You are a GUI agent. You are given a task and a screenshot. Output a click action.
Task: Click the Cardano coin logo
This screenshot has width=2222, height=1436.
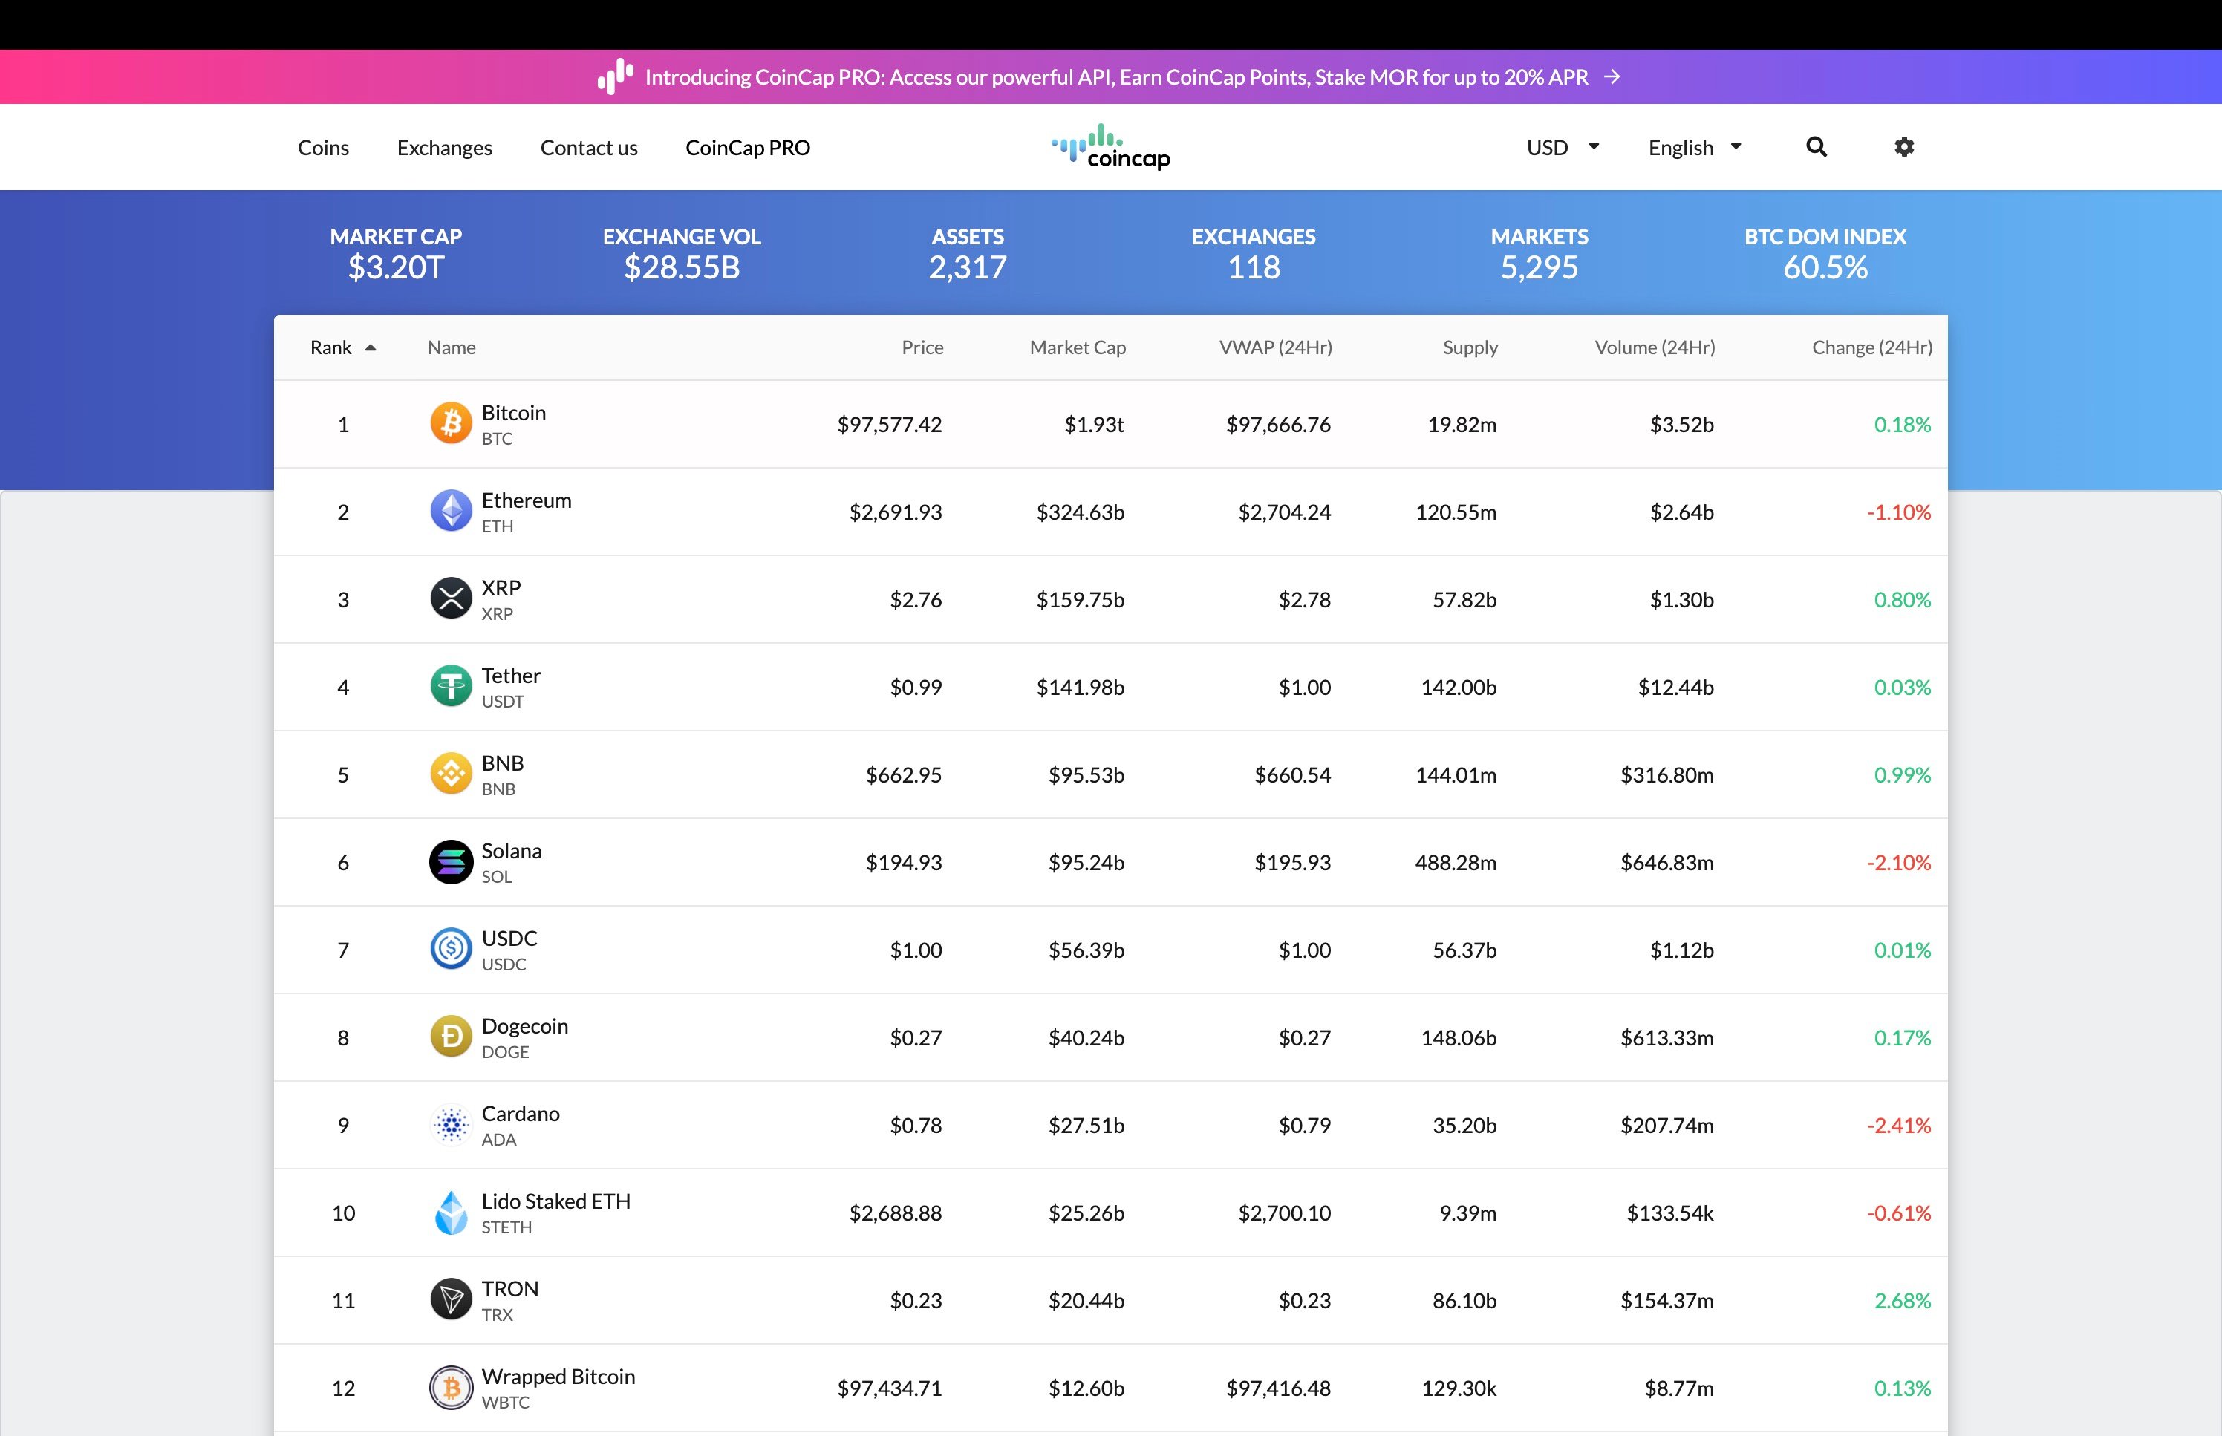452,1125
